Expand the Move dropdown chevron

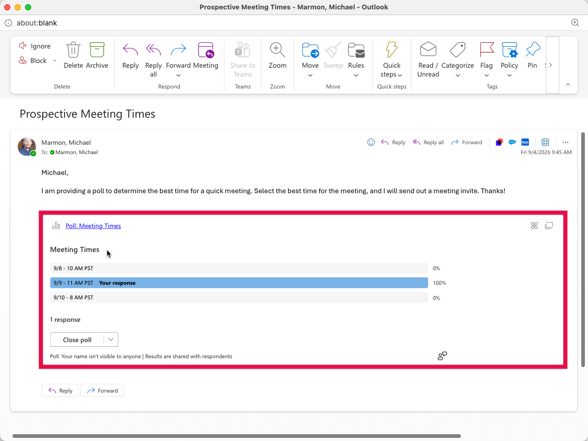[x=310, y=75]
